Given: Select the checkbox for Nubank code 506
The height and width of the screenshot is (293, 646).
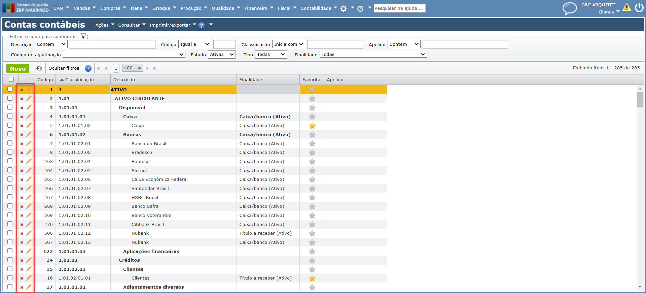Looking at the screenshot, I should coord(10,233).
